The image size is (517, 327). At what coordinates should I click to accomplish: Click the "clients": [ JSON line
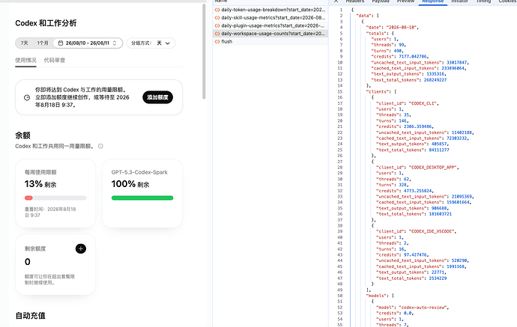(x=381, y=92)
